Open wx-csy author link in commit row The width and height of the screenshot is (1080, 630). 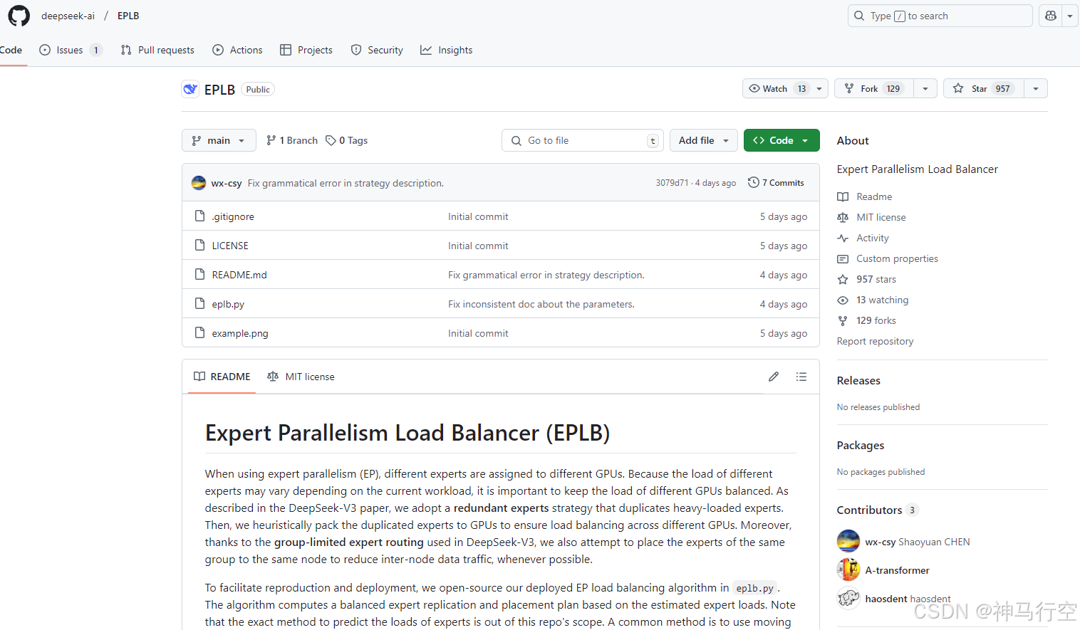coord(227,183)
